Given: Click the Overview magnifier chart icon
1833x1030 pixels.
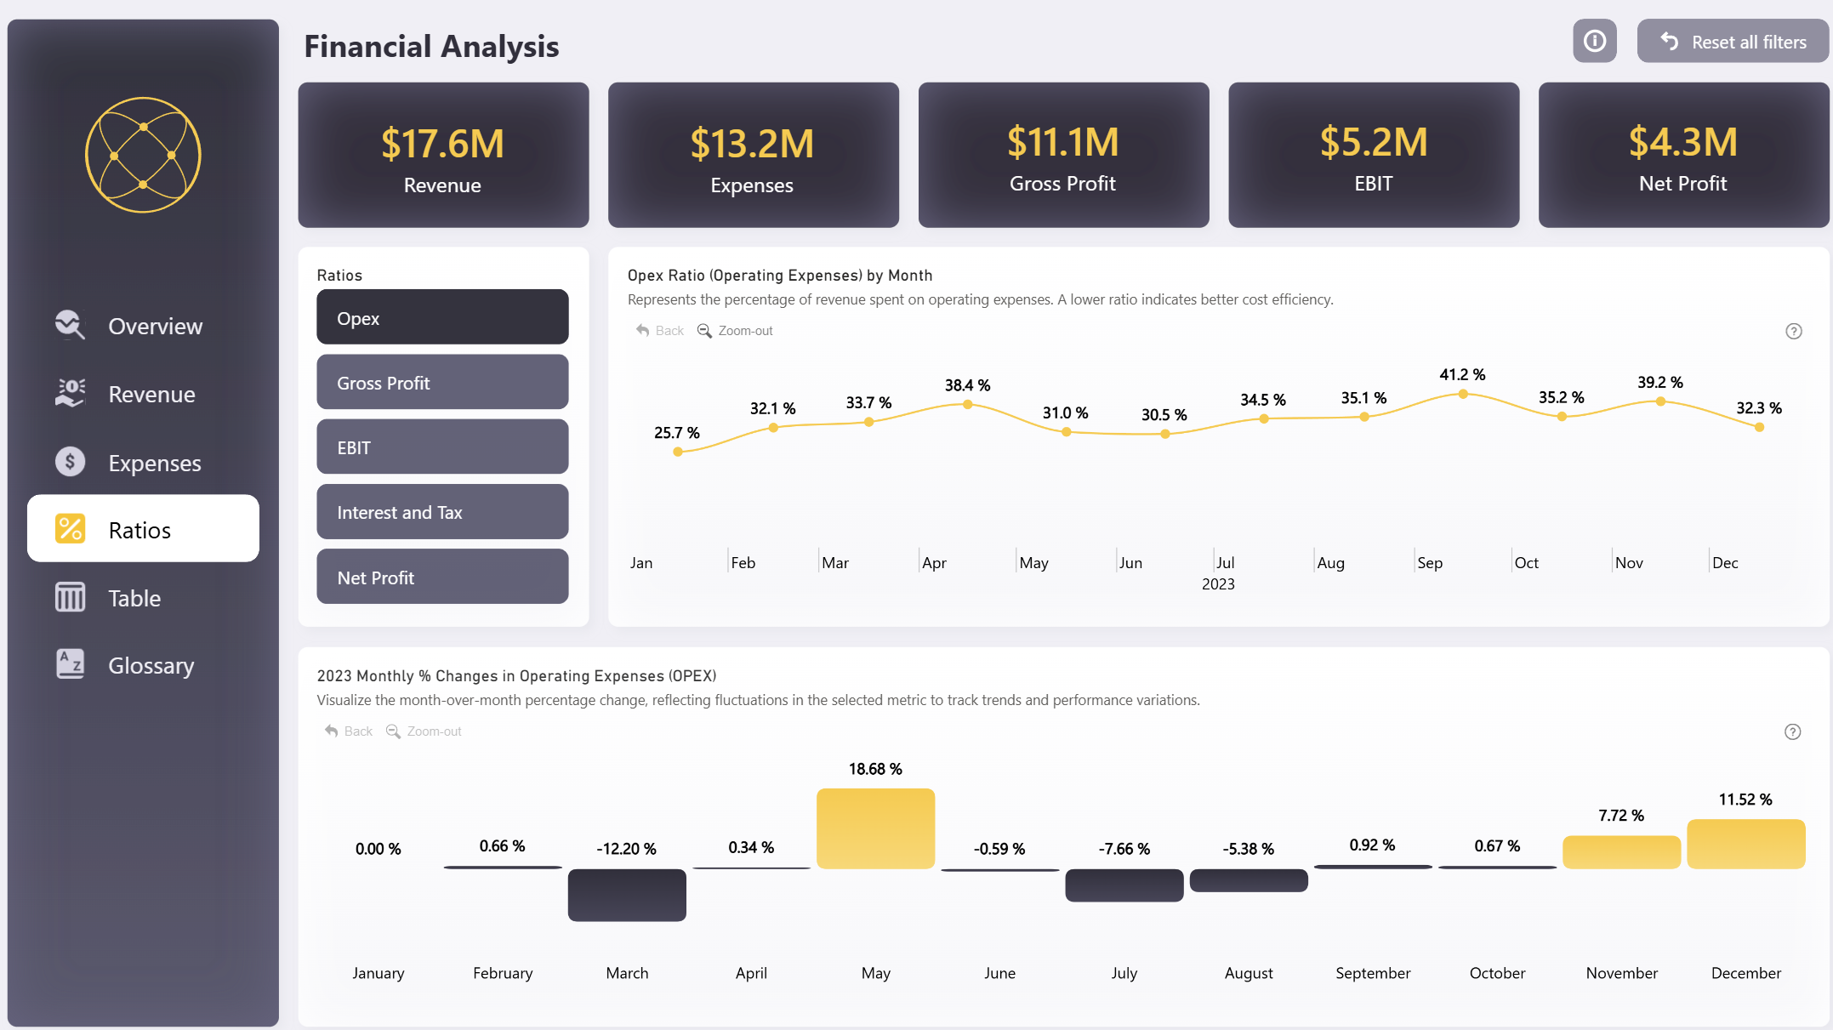Looking at the screenshot, I should 70,325.
